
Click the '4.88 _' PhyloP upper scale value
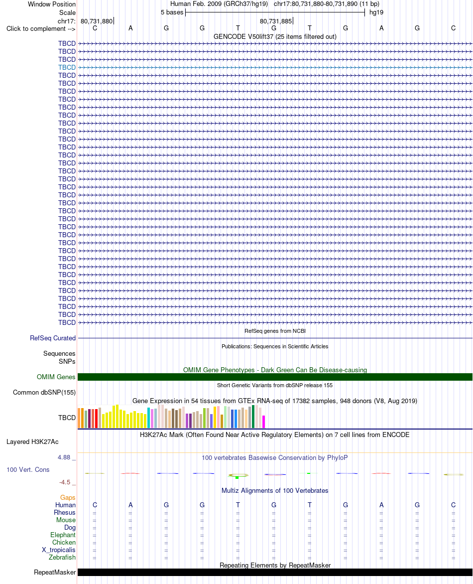(67, 457)
